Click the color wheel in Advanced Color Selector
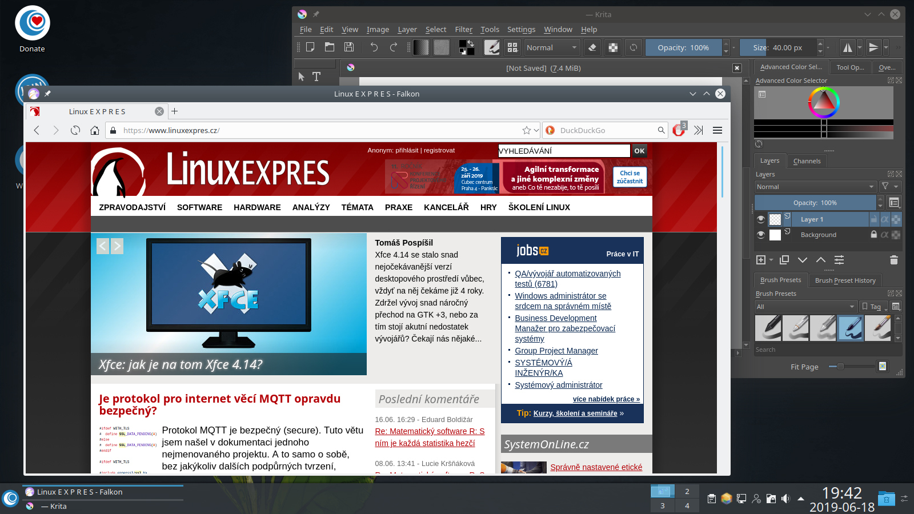The height and width of the screenshot is (514, 914). tap(823, 103)
